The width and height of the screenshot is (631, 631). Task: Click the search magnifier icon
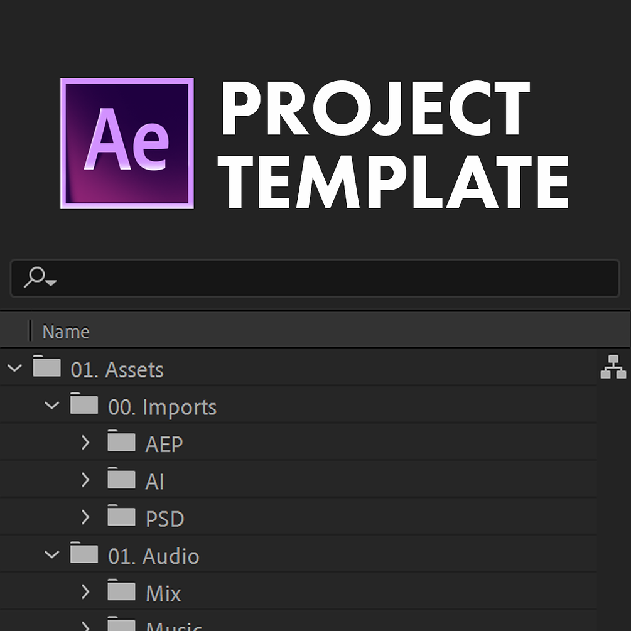(37, 276)
